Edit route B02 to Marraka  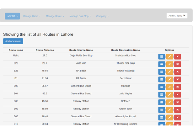[x=169, y=87]
